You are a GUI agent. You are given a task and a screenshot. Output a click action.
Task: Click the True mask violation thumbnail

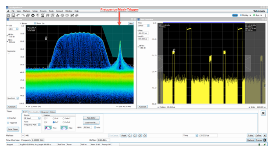(x=48, y=128)
